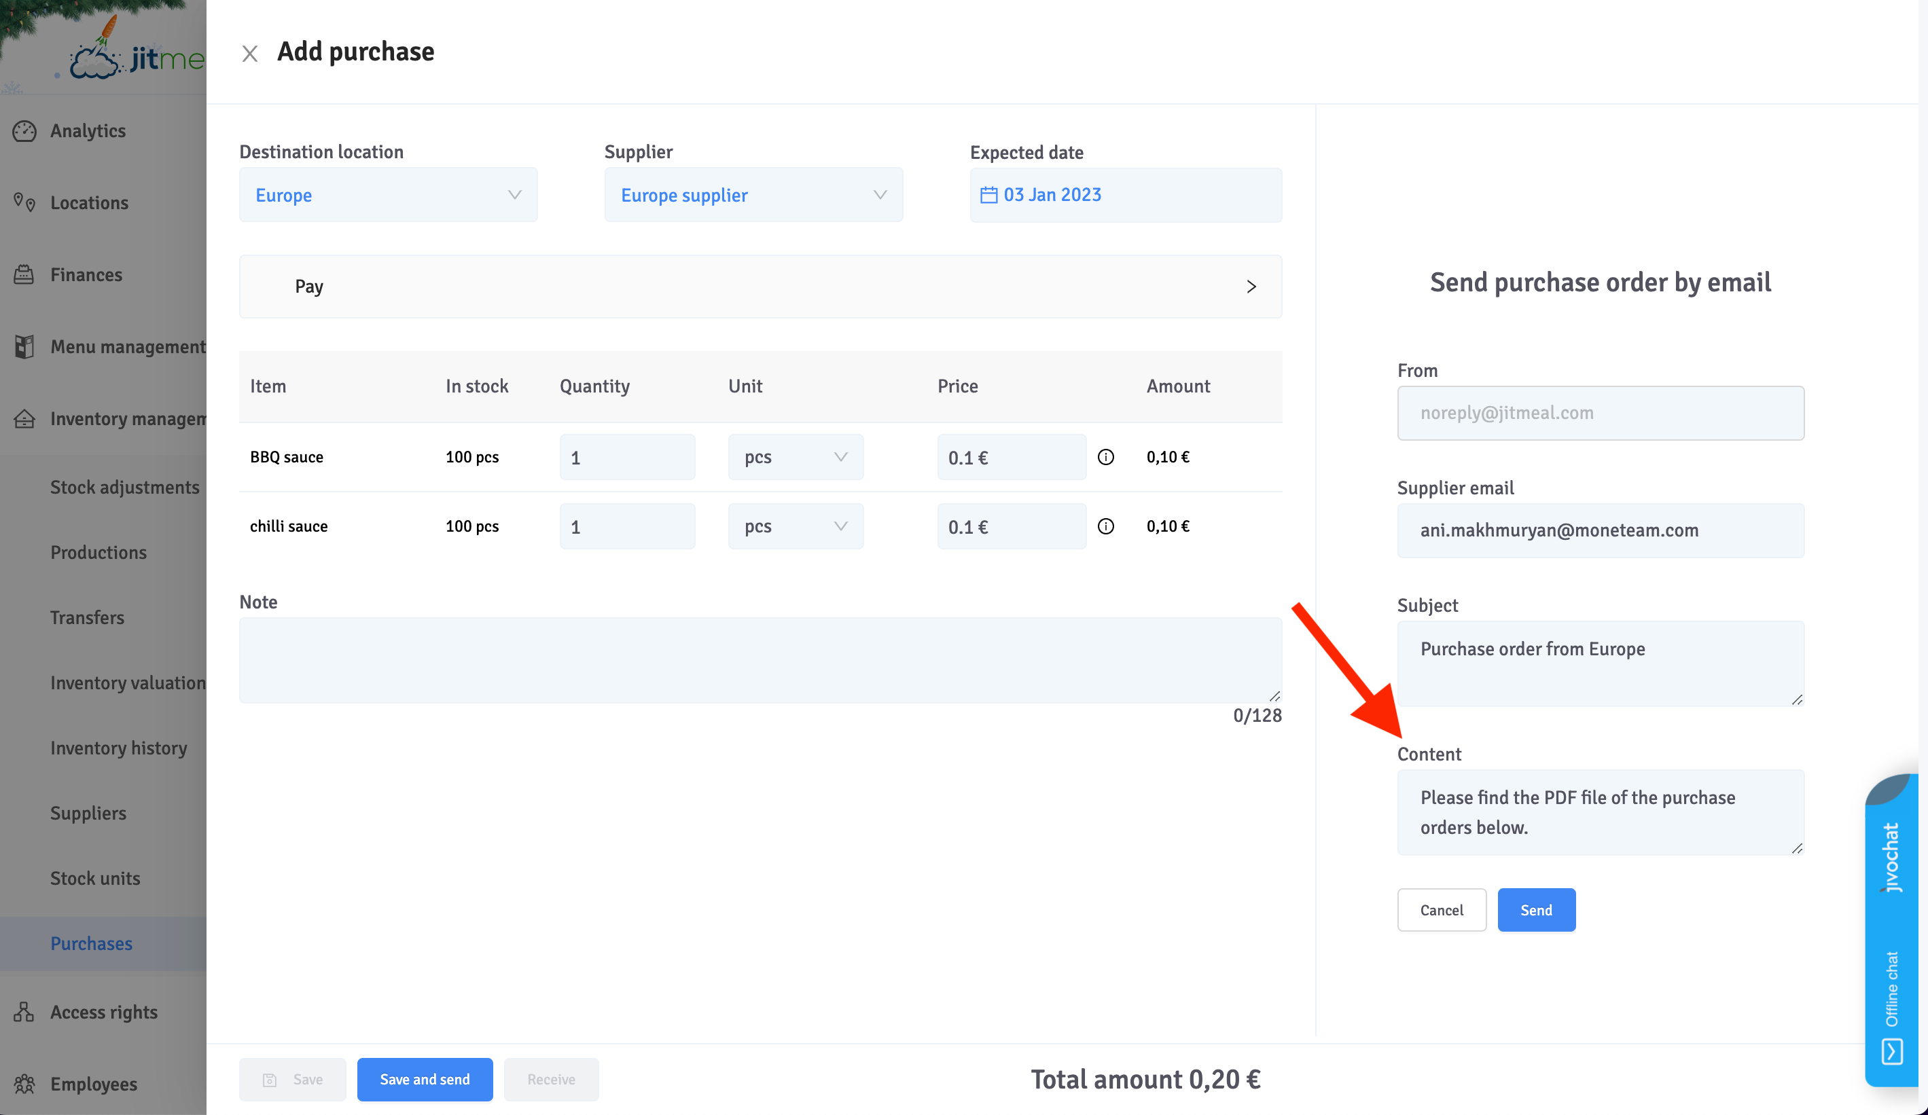Click the Locations pin icon
Screen dimensions: 1928x1115
click(24, 202)
